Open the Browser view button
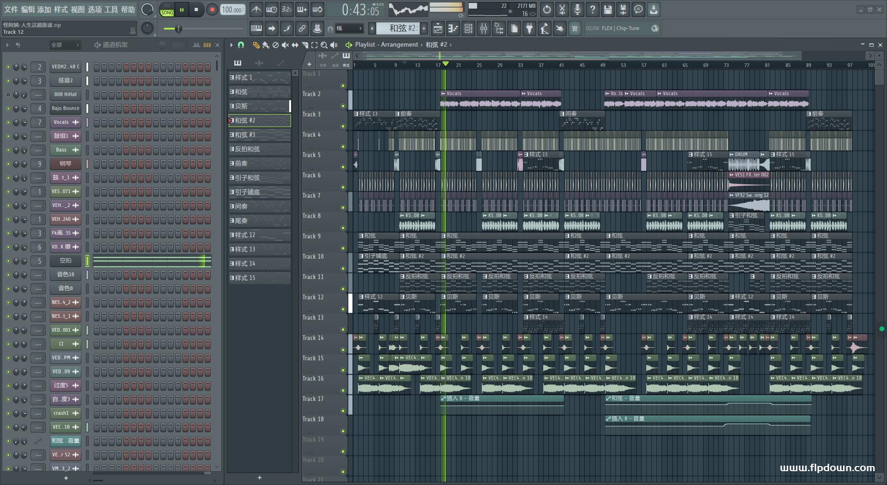The image size is (887, 485). point(499,29)
